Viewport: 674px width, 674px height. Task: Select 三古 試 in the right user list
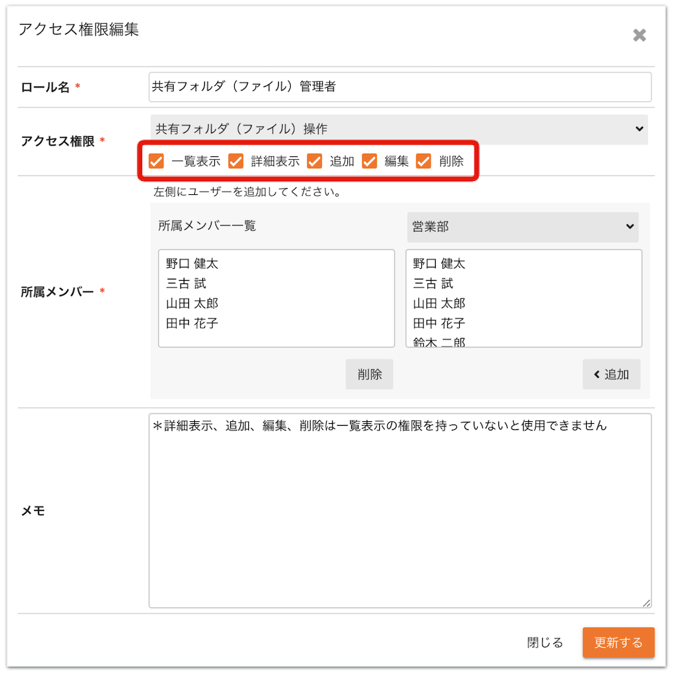click(433, 283)
